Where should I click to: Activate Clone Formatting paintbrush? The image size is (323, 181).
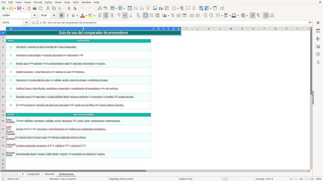pos(69,8)
